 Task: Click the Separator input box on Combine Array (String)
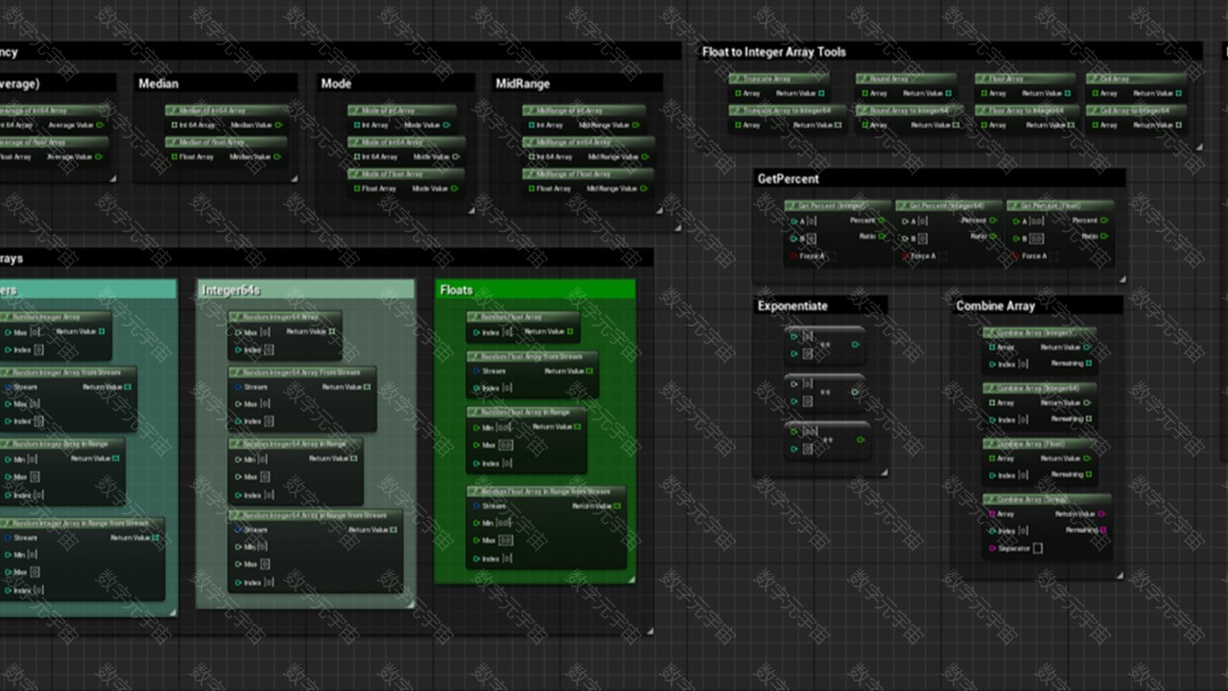[x=1037, y=549]
